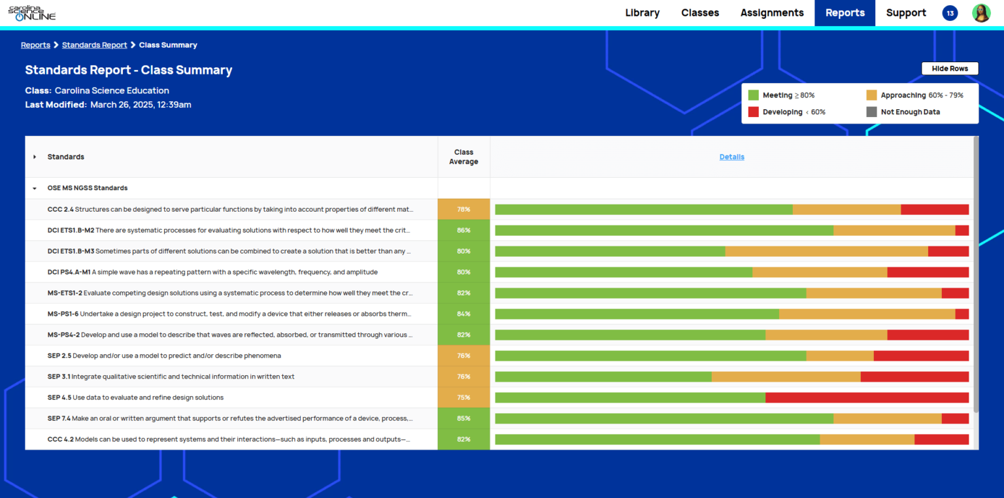The image size is (1004, 498).
Task: Click the gray Not Enough Data swatch
Action: point(871,112)
